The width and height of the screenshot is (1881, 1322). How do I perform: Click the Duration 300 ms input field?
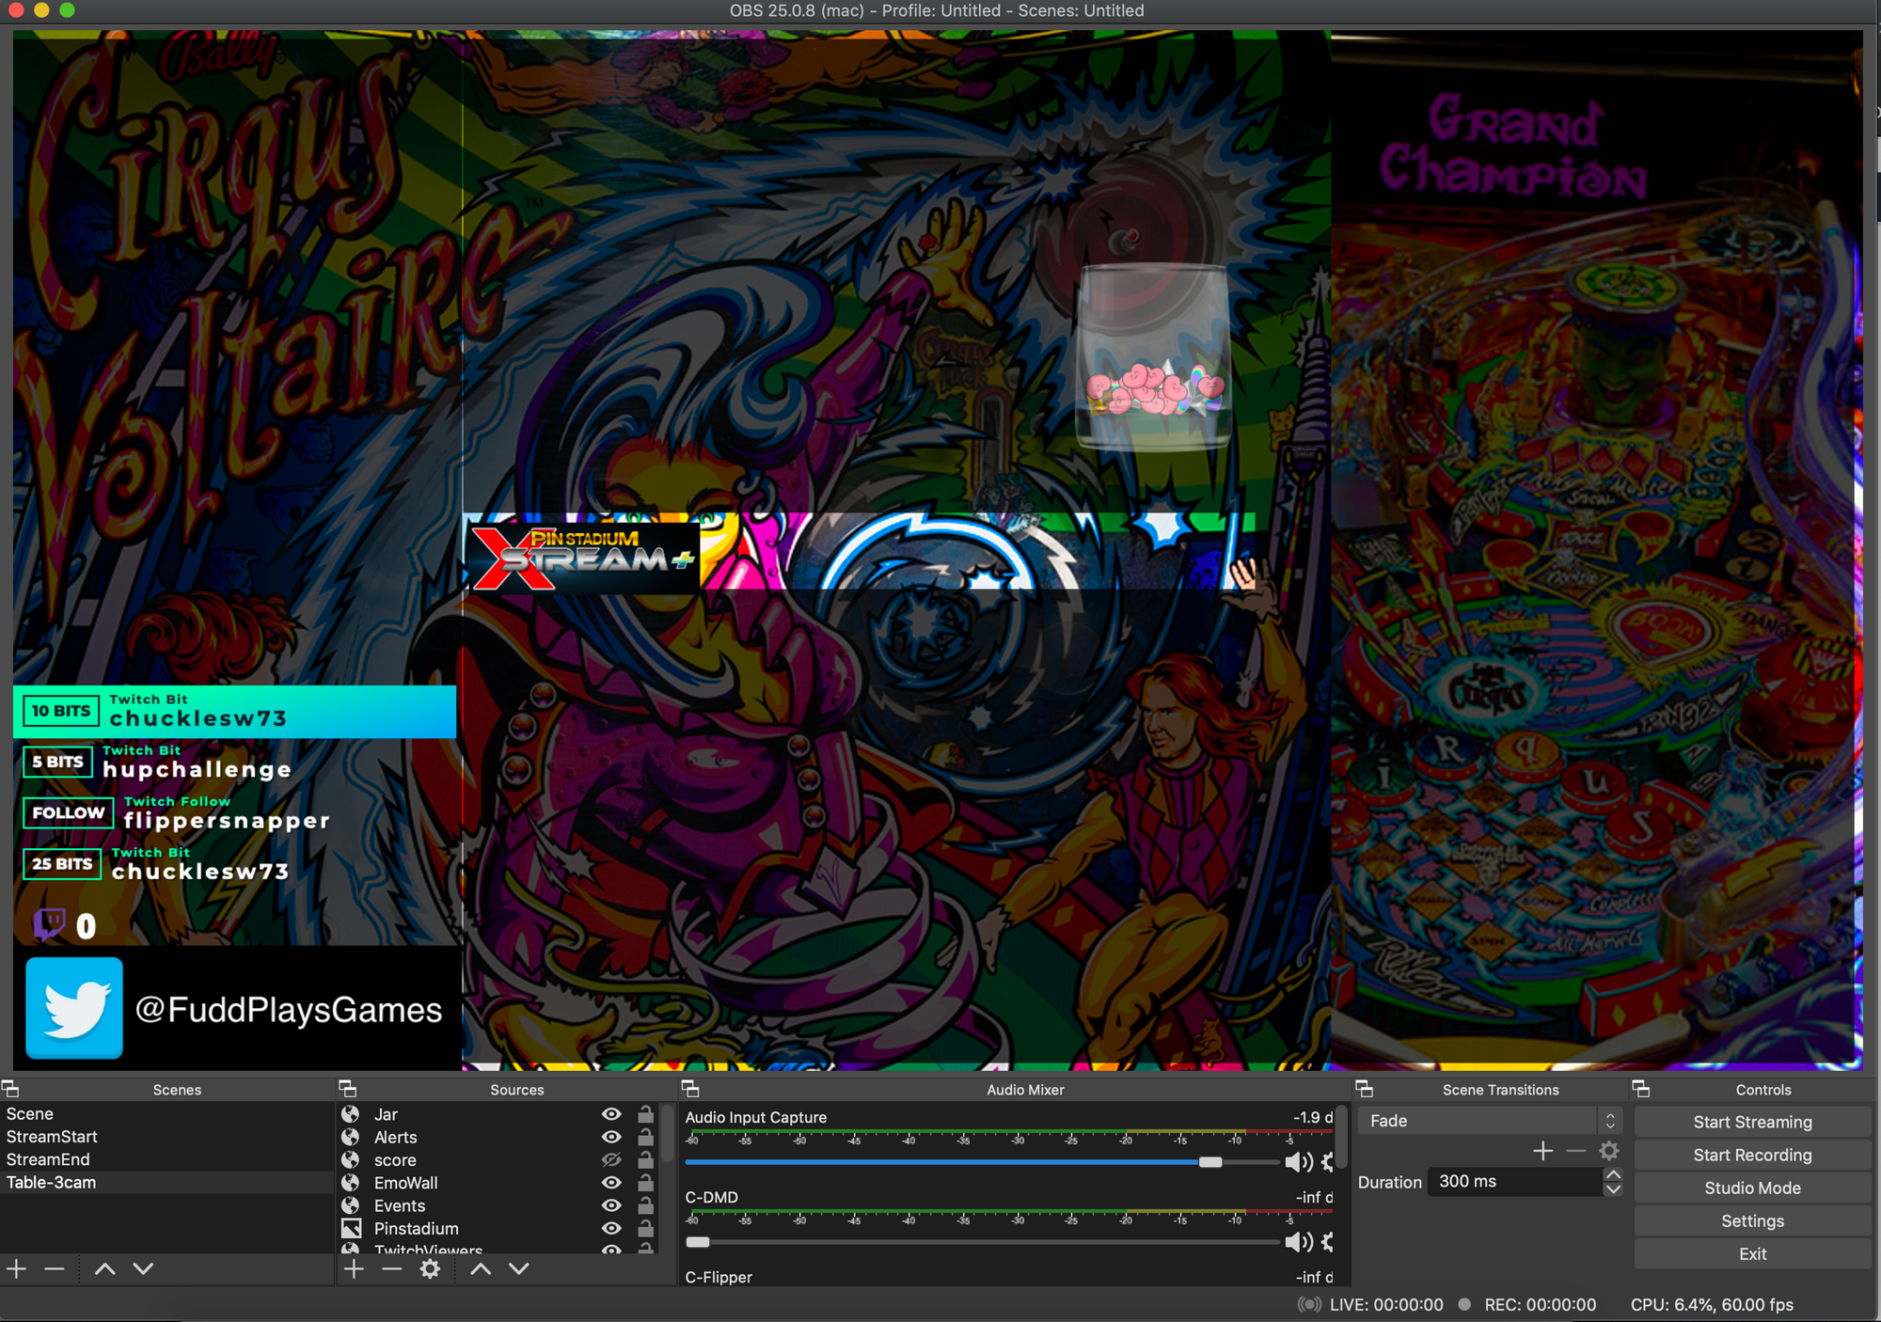point(1514,1182)
